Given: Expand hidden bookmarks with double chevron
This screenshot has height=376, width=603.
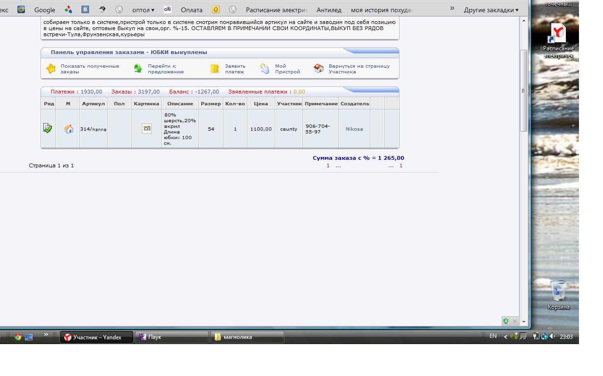Looking at the screenshot, I should point(452,8).
